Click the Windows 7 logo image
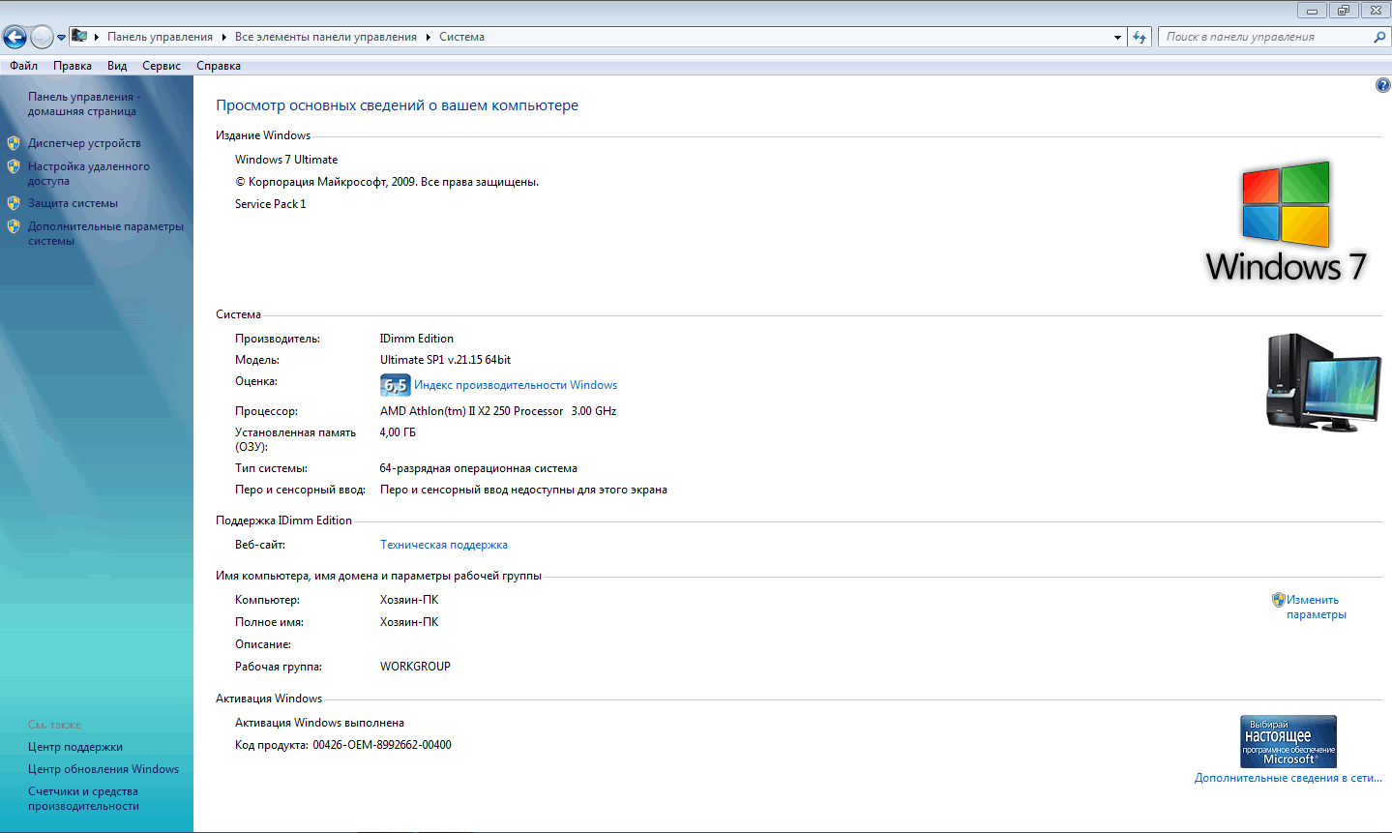This screenshot has width=1392, height=833. (x=1286, y=222)
